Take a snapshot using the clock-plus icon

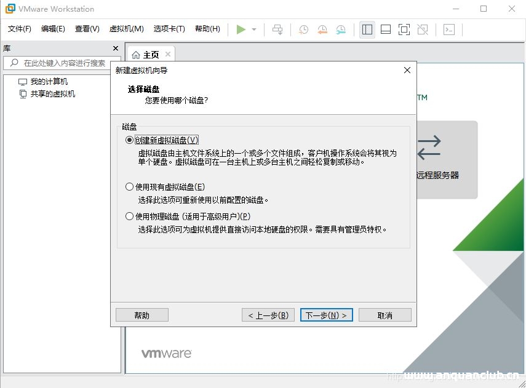pos(303,29)
